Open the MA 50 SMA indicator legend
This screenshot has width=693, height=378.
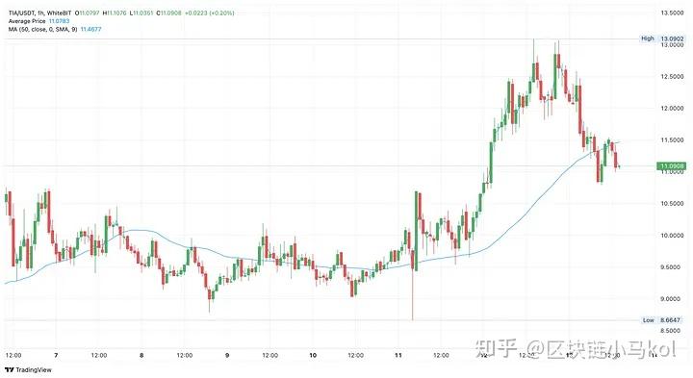[x=43, y=29]
